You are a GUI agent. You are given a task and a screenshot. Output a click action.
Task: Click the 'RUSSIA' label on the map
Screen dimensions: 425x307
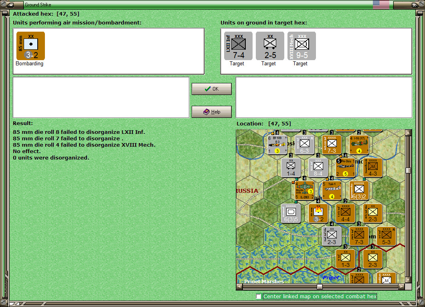pos(247,191)
